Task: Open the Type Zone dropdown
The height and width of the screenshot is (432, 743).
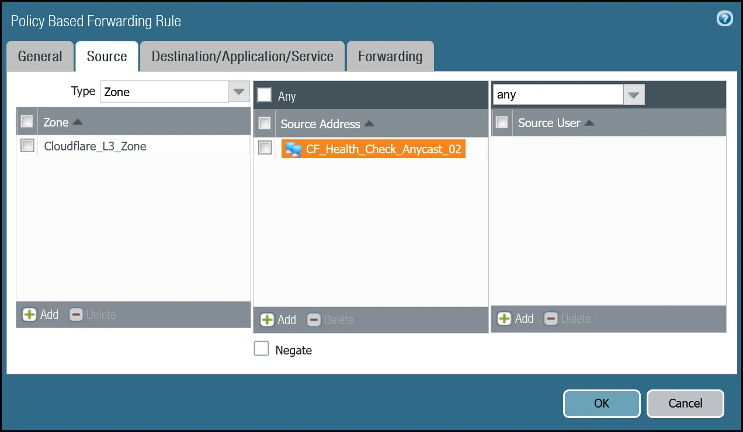Action: click(x=238, y=92)
